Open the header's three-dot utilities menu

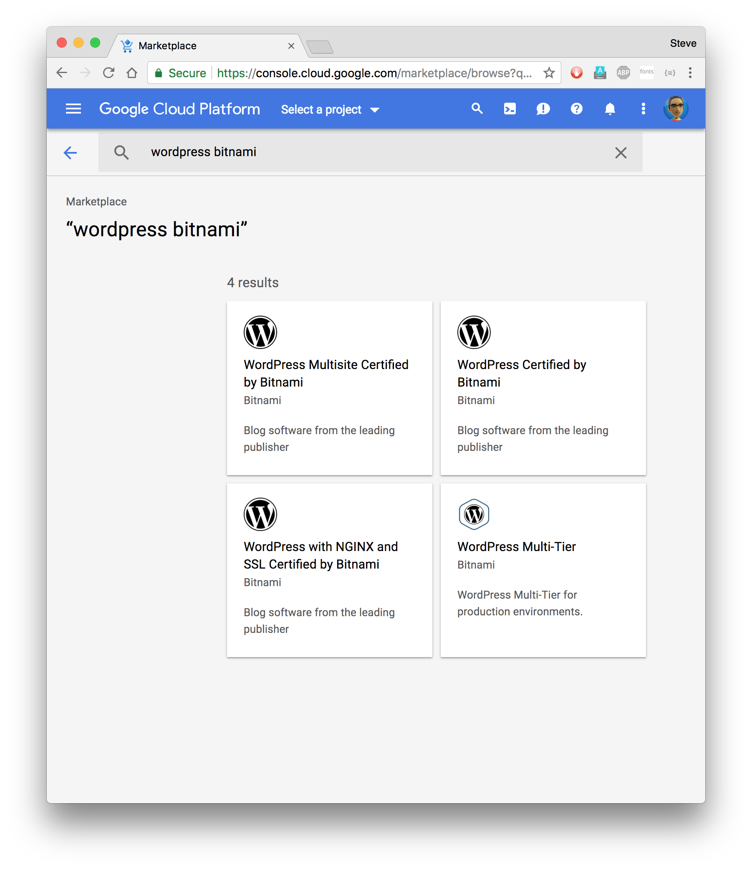643,109
